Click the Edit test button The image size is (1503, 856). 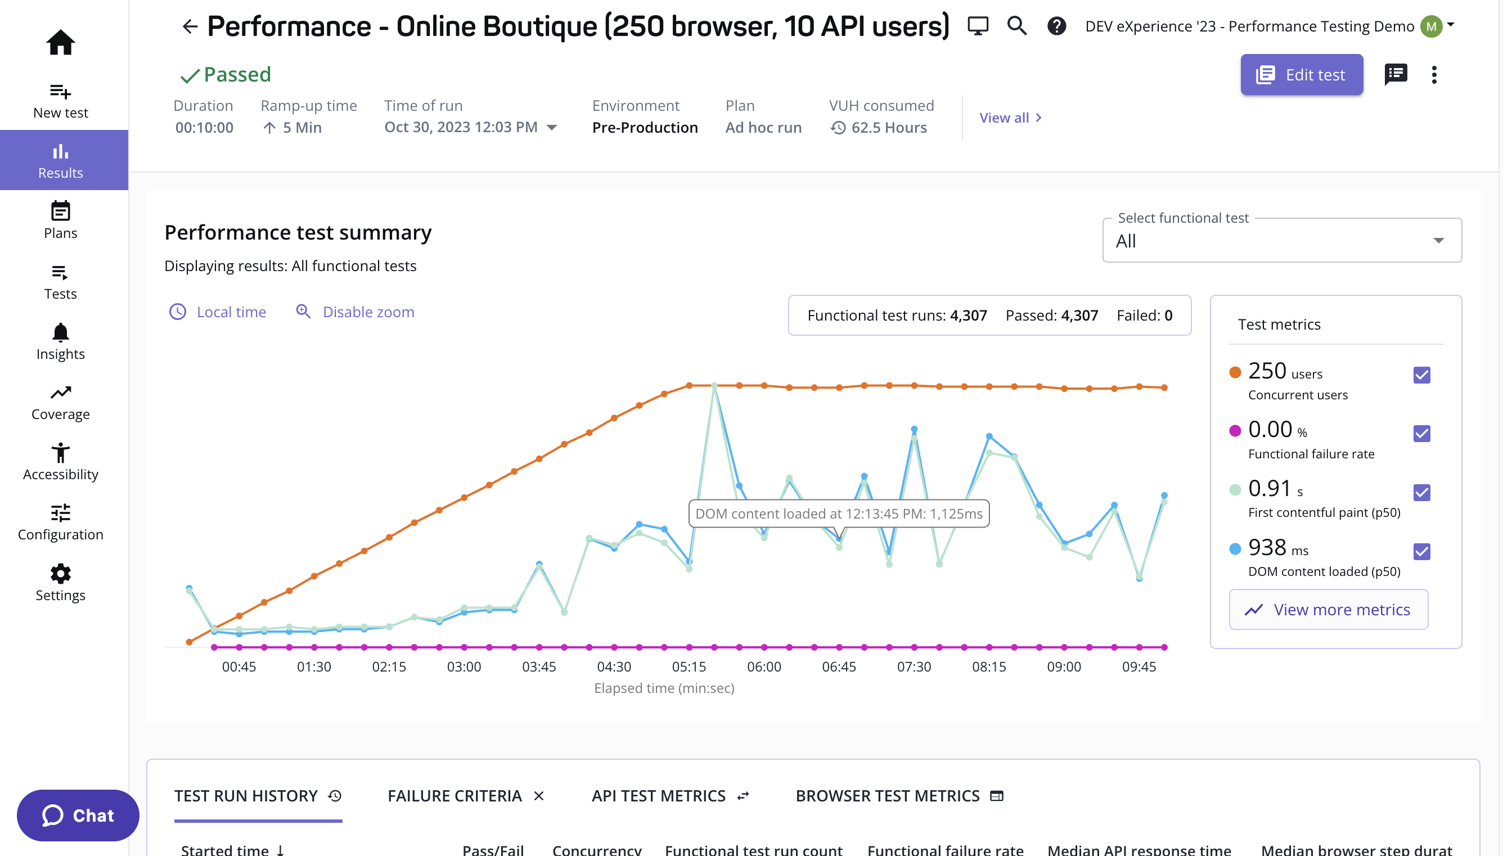(x=1302, y=75)
